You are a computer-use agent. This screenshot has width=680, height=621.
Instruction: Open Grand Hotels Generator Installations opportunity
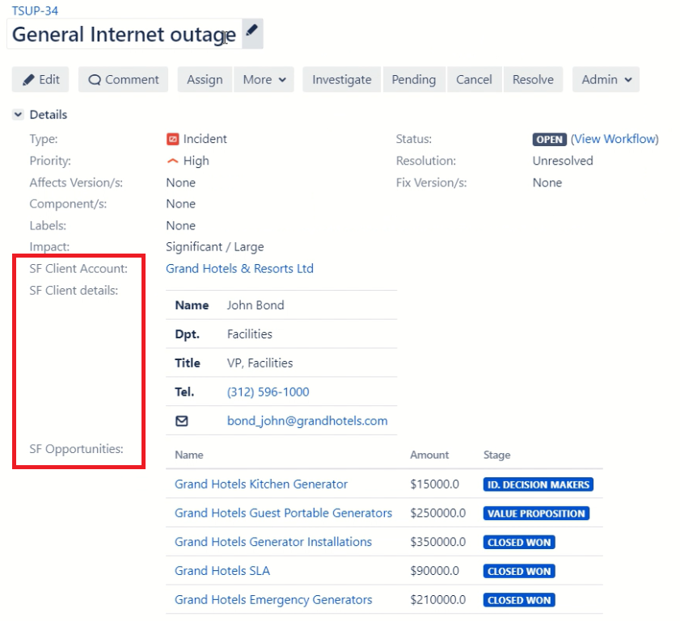tap(273, 542)
